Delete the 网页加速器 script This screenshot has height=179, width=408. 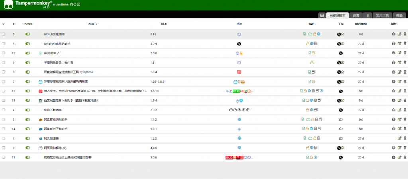pos(405,138)
